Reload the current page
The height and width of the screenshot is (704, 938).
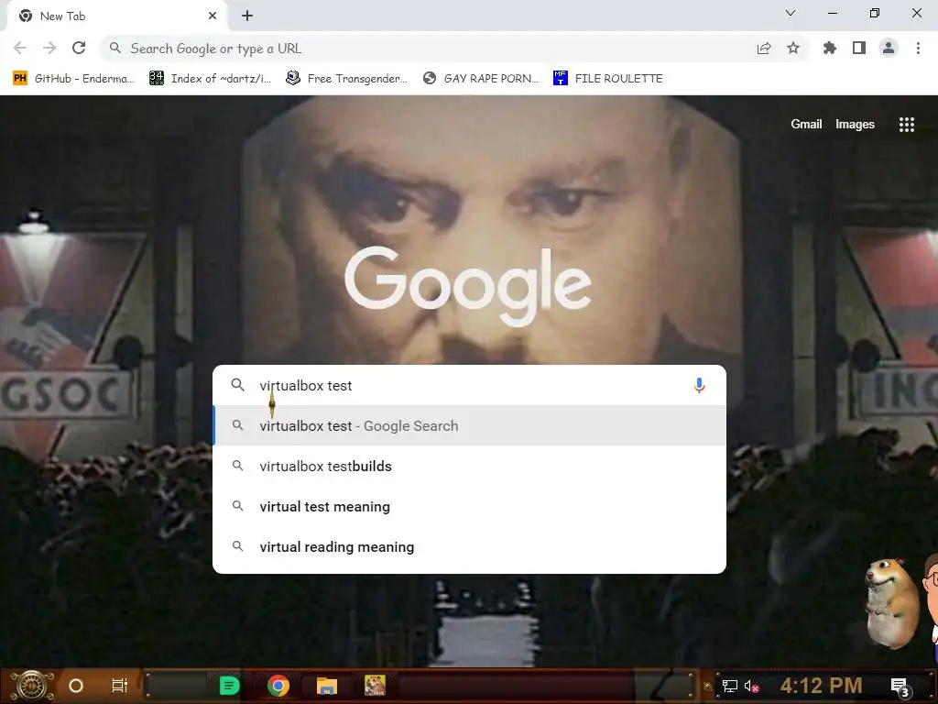tap(79, 48)
